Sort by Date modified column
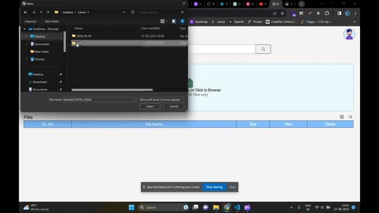 pos(150,28)
